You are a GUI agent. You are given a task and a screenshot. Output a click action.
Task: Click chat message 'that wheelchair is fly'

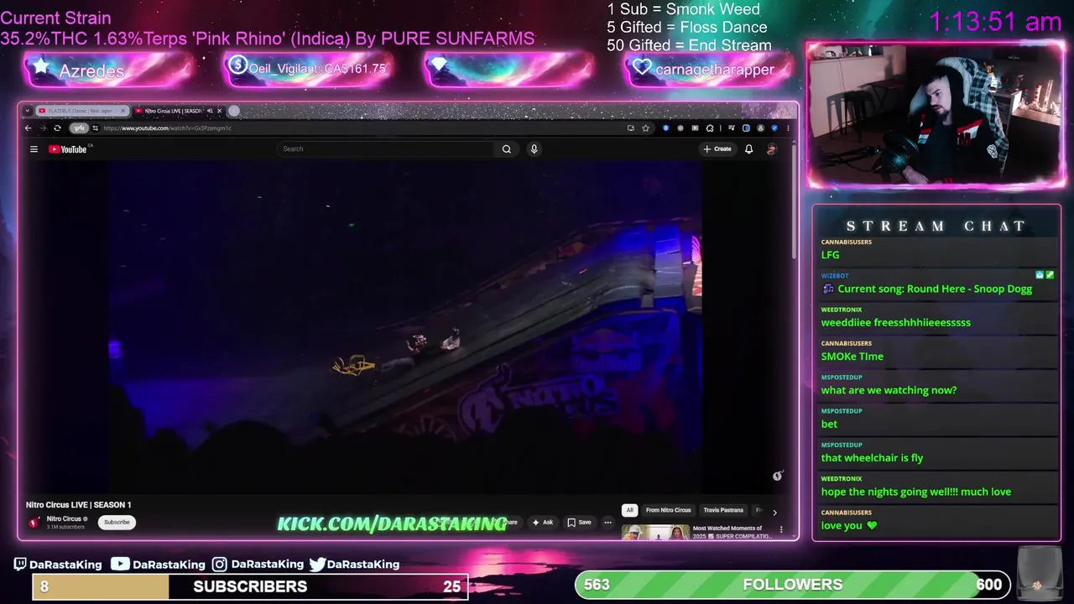pyautogui.click(x=872, y=458)
